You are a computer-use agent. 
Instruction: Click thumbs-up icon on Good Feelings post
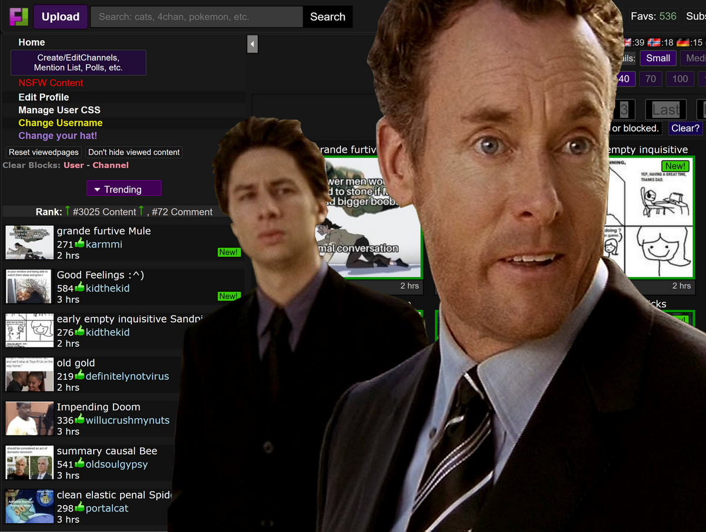point(79,288)
